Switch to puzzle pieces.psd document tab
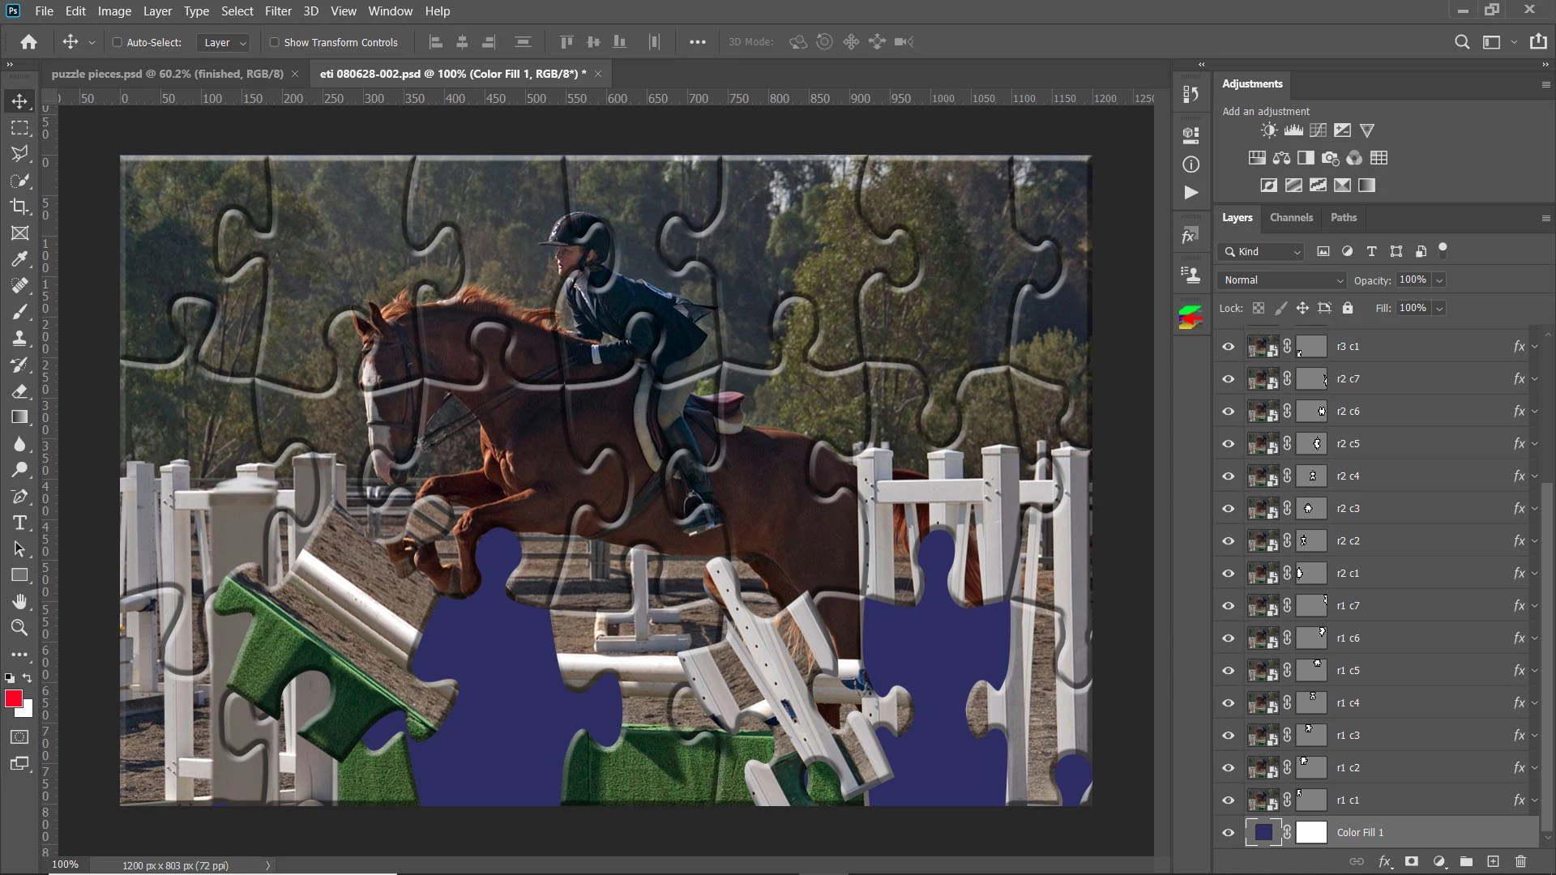 [167, 74]
